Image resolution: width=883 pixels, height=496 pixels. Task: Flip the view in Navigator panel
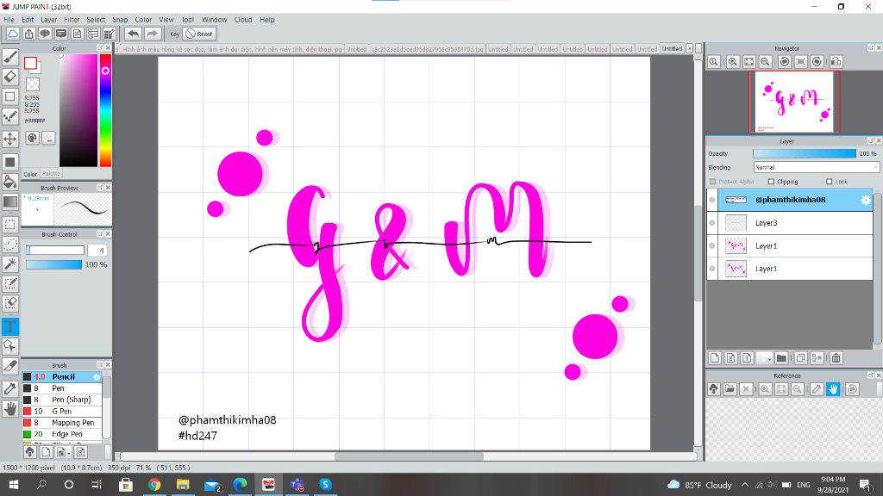[836, 62]
